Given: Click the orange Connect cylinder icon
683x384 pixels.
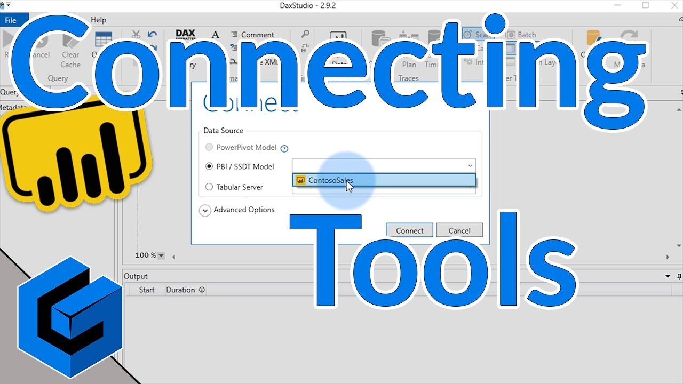Looking at the screenshot, I should (593, 38).
